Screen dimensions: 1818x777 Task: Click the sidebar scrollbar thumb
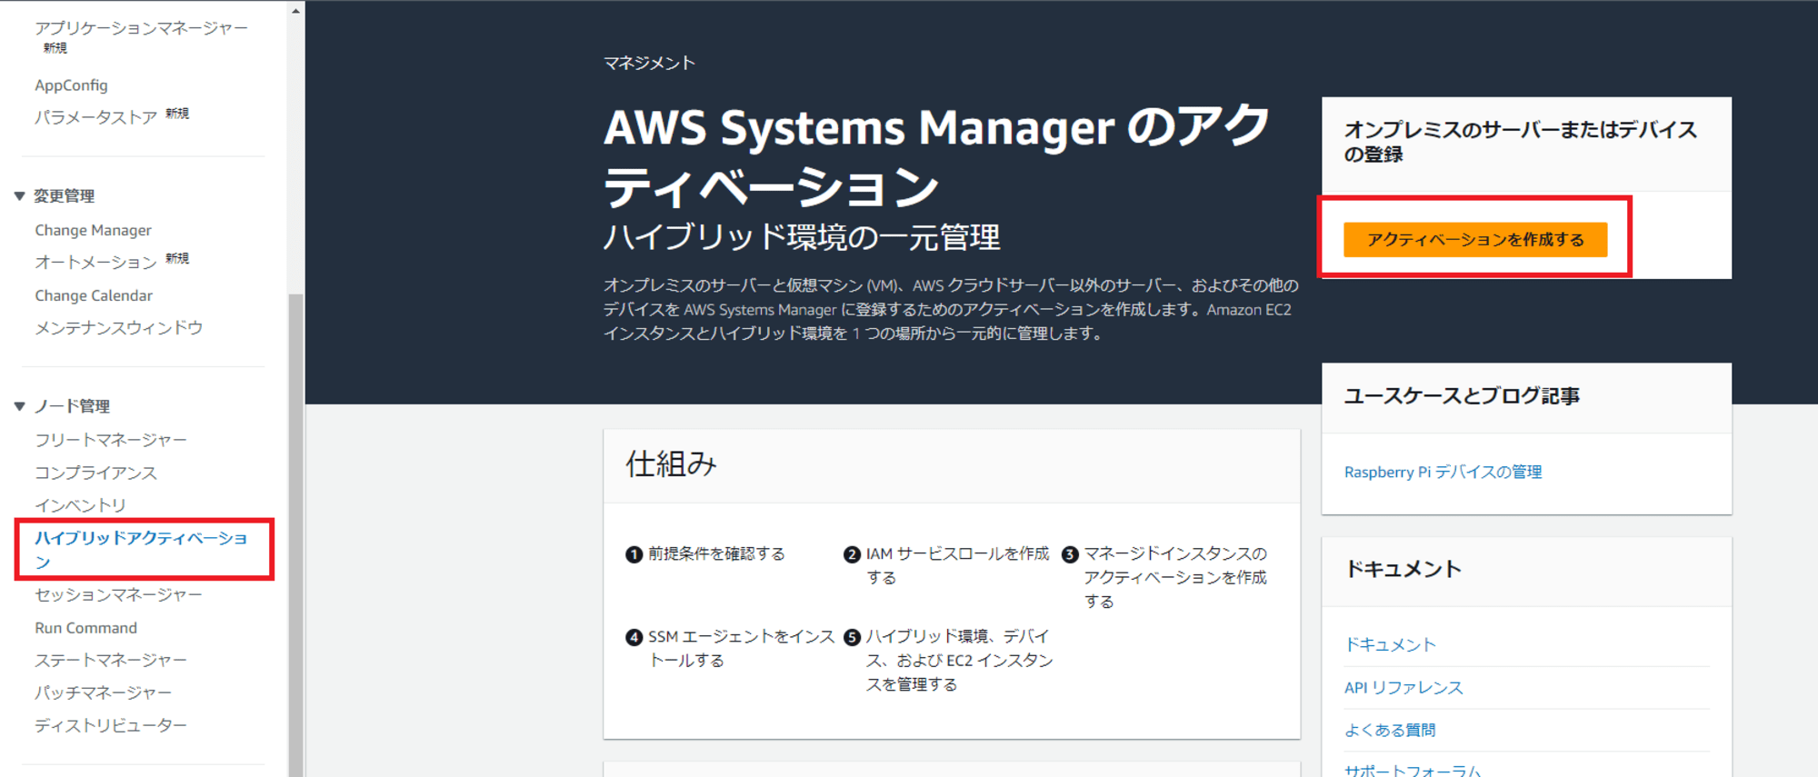[x=295, y=535]
